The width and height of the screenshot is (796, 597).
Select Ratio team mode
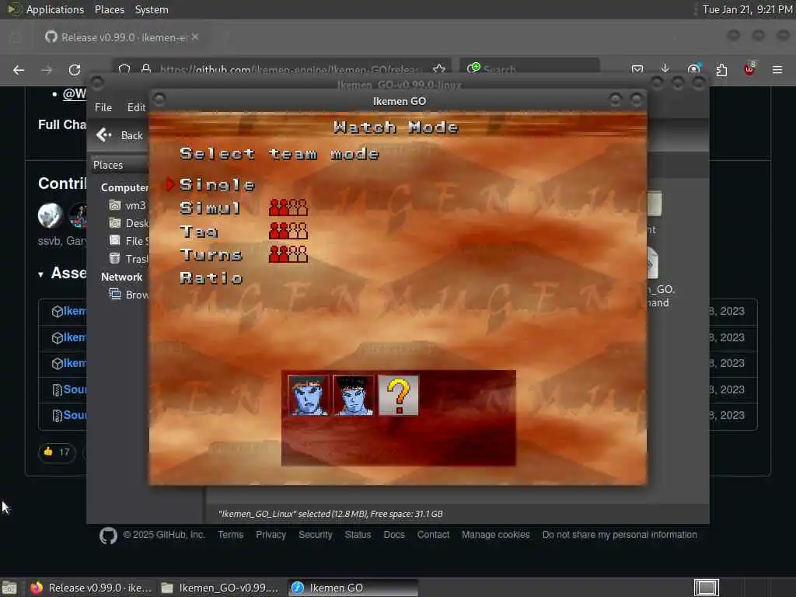pos(211,278)
